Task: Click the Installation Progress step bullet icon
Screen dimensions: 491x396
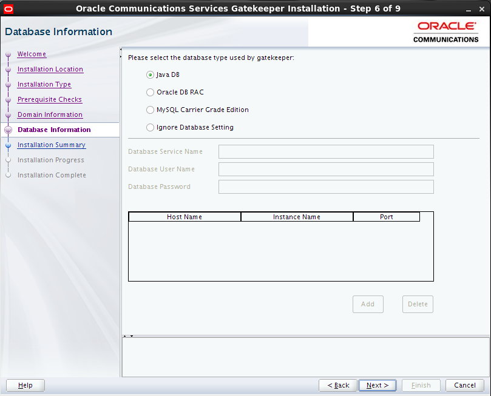Action: click(x=8, y=160)
